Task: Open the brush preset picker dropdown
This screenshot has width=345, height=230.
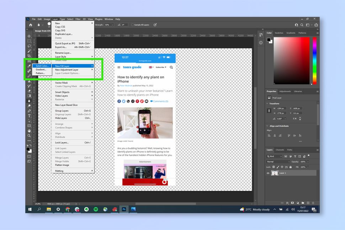Action: [x=49, y=25]
